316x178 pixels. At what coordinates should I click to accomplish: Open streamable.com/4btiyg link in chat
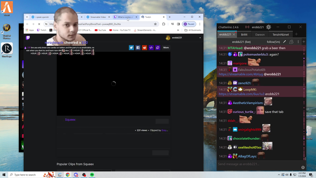tap(241, 74)
